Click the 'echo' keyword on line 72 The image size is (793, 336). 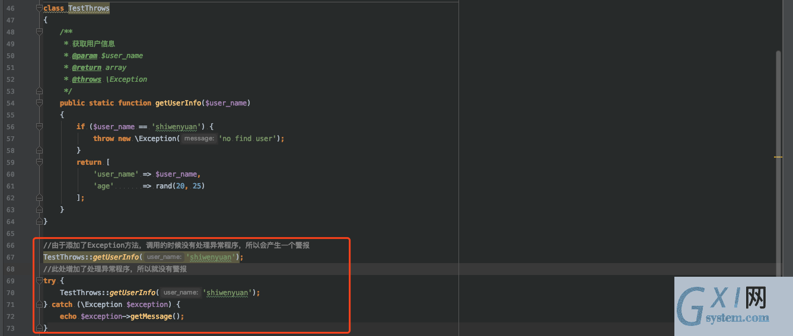click(68, 316)
